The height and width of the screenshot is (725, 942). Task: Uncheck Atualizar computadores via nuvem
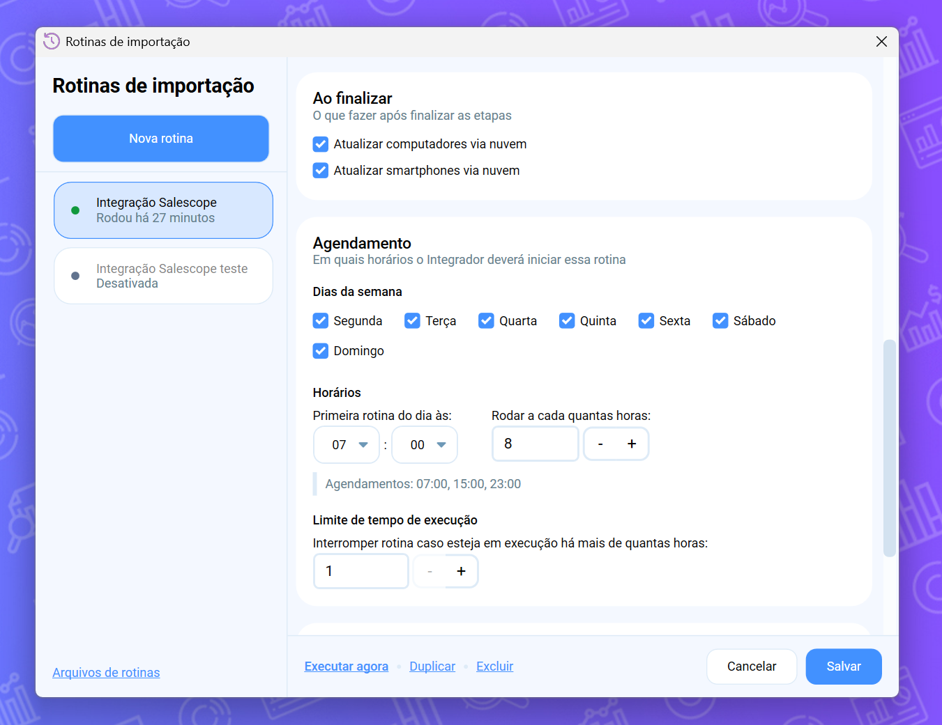[x=321, y=144]
